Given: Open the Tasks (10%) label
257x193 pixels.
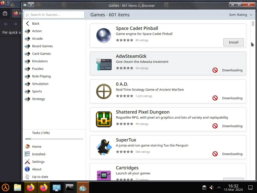Looking at the screenshot, I should 41,133.
